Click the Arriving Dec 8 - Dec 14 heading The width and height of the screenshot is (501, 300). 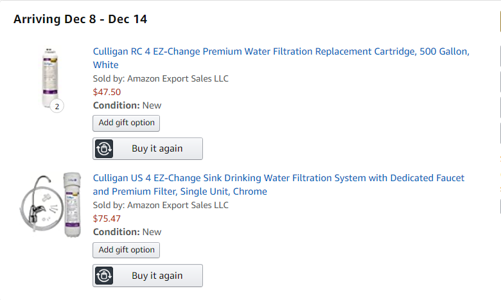80,19
